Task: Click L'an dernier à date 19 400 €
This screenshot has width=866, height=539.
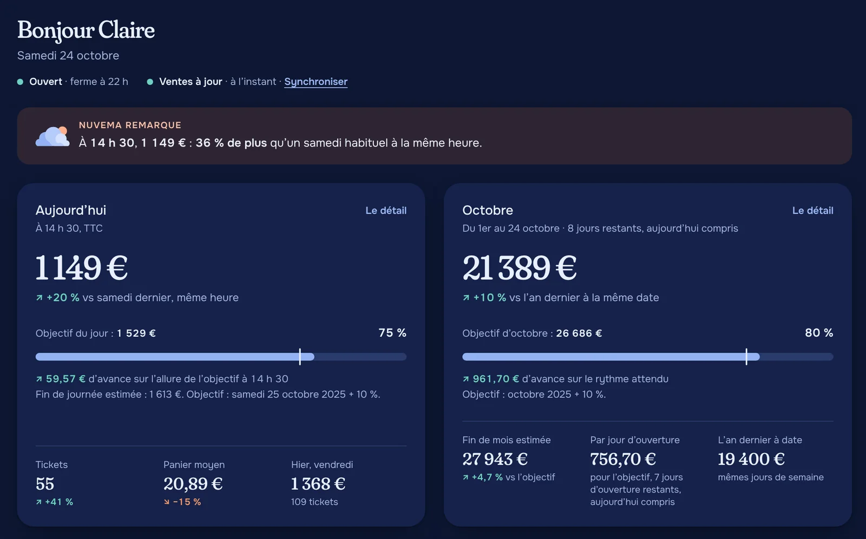Action: (x=751, y=459)
